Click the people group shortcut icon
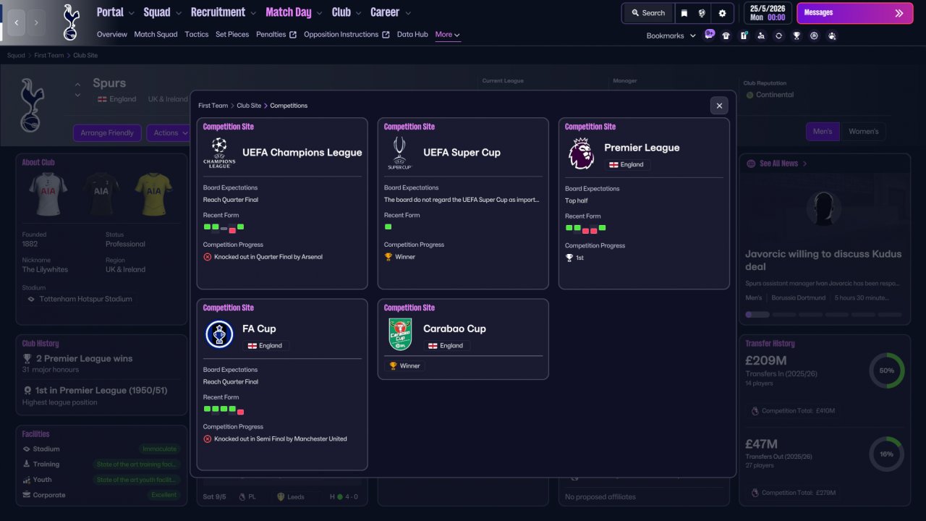The height and width of the screenshot is (521, 926). click(832, 35)
